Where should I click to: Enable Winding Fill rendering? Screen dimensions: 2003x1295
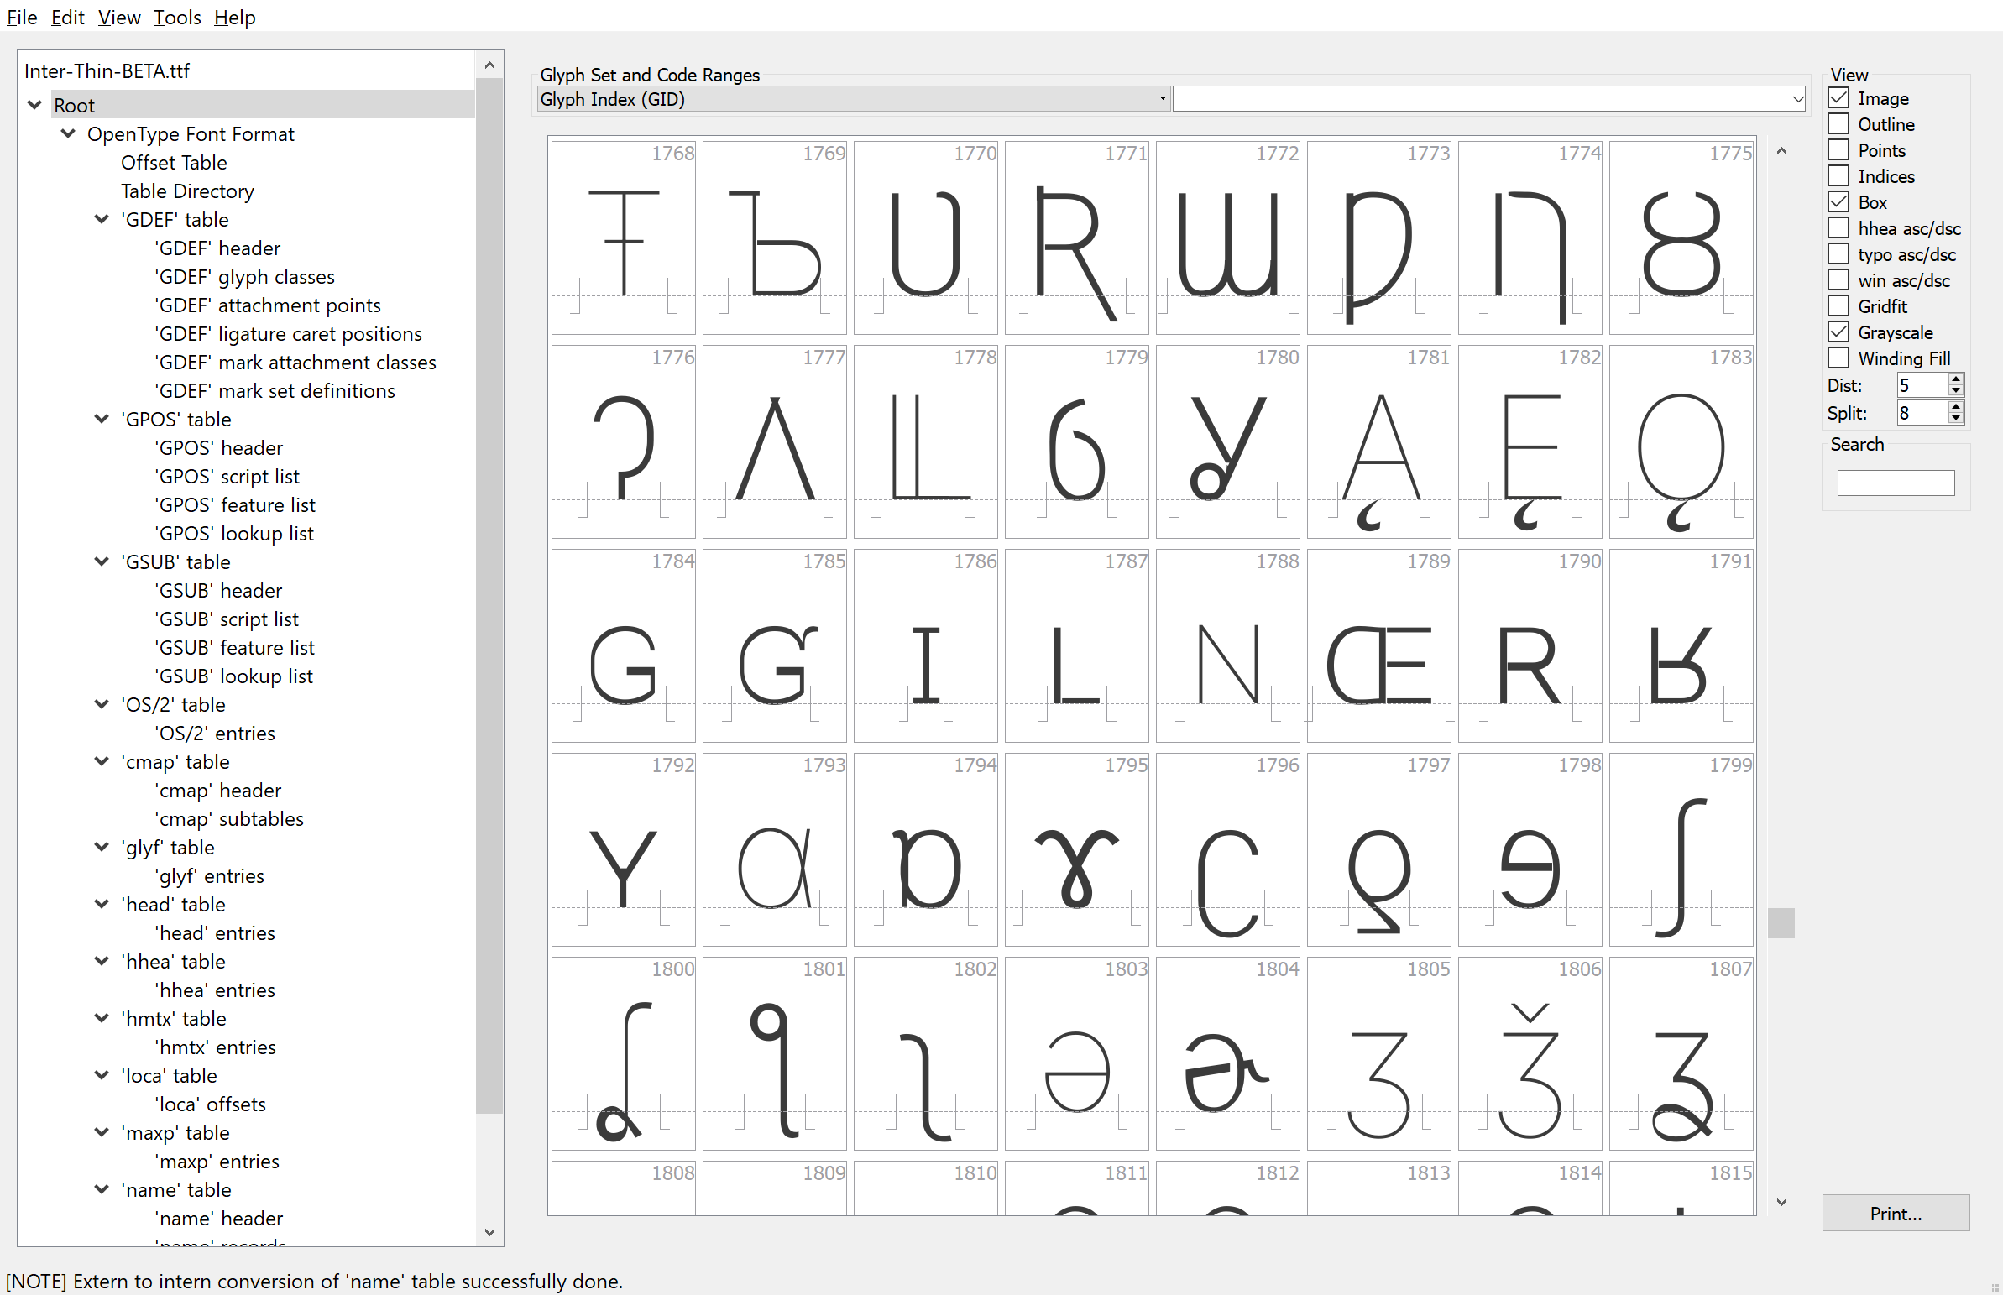tap(1838, 358)
